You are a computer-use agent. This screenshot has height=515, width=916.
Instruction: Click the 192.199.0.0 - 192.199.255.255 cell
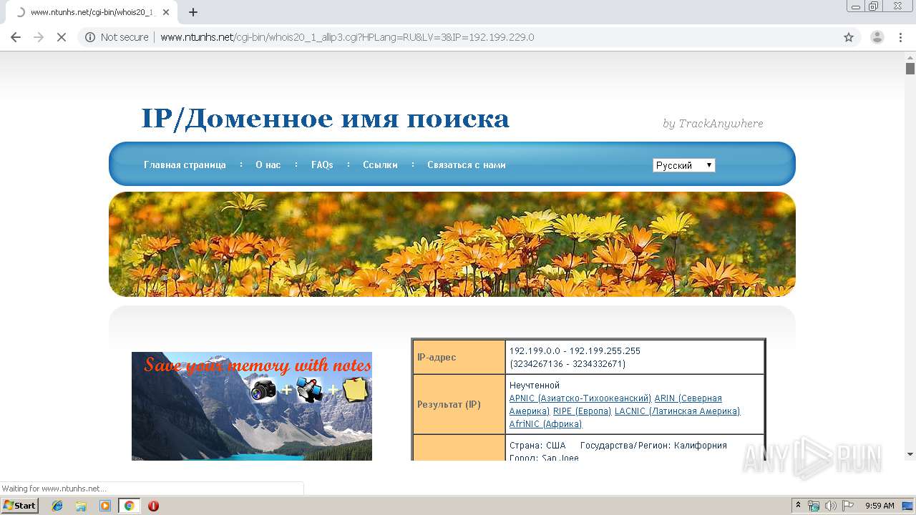click(635, 357)
